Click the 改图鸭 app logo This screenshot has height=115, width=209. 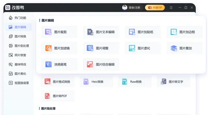(8, 8)
